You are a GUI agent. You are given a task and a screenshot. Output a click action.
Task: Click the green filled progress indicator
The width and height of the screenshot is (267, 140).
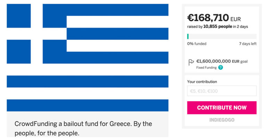coord(188,36)
